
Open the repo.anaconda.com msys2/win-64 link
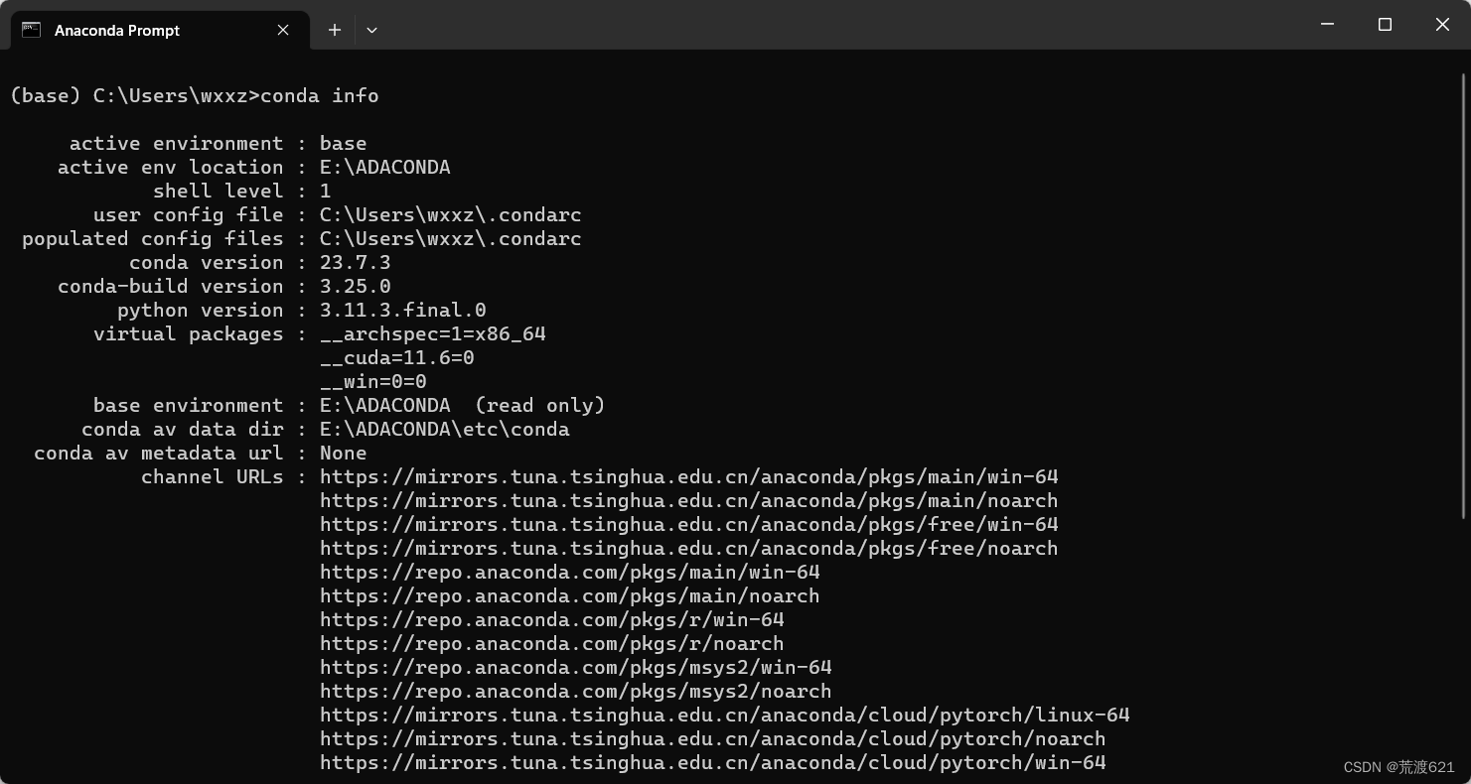(575, 667)
